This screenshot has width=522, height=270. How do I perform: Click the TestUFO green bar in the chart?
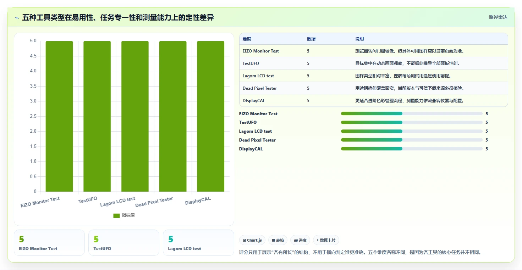point(97,116)
